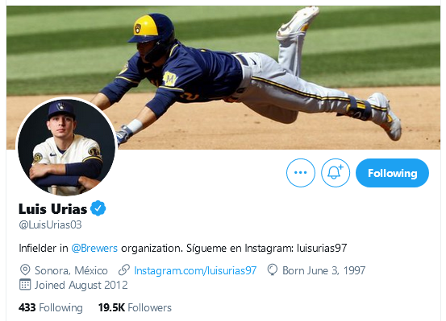Click Sonora, México location text
The width and height of the screenshot is (446, 321).
[x=71, y=270]
